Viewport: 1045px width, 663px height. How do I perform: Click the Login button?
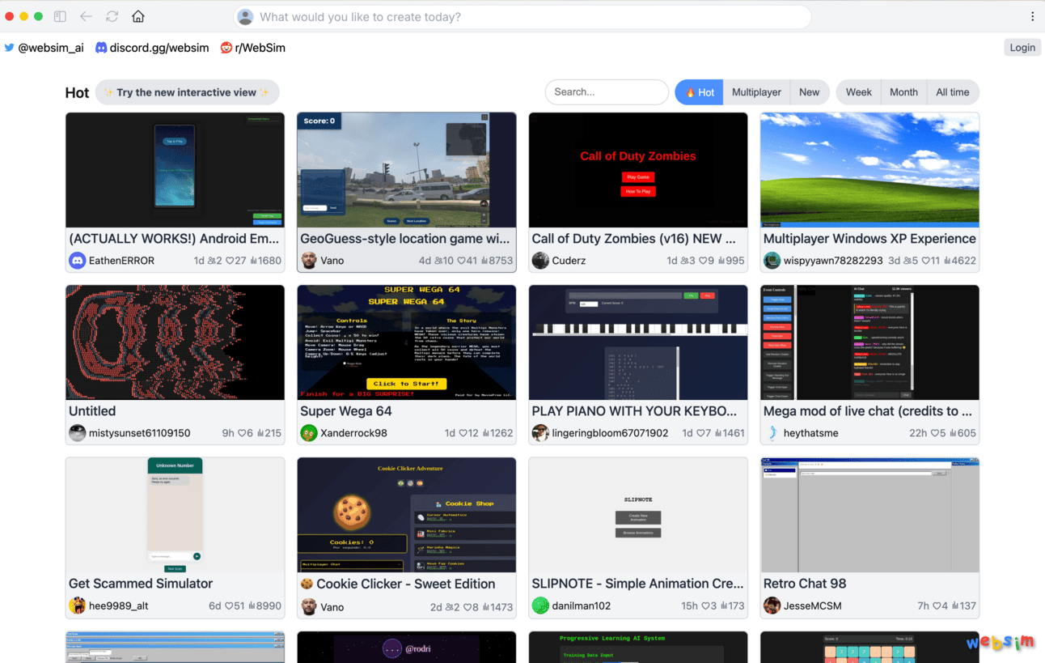[1022, 48]
